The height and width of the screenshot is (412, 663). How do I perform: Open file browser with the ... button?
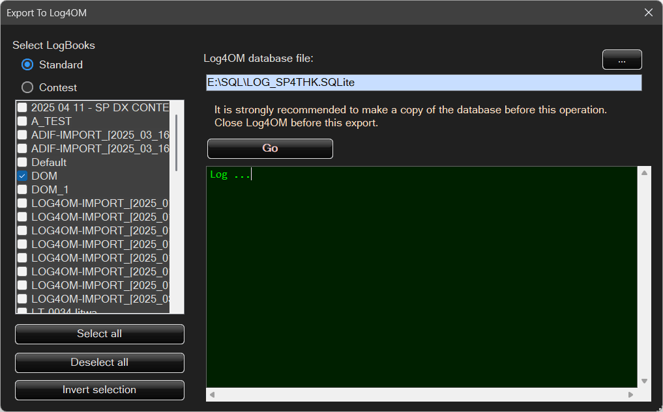pyautogui.click(x=621, y=60)
